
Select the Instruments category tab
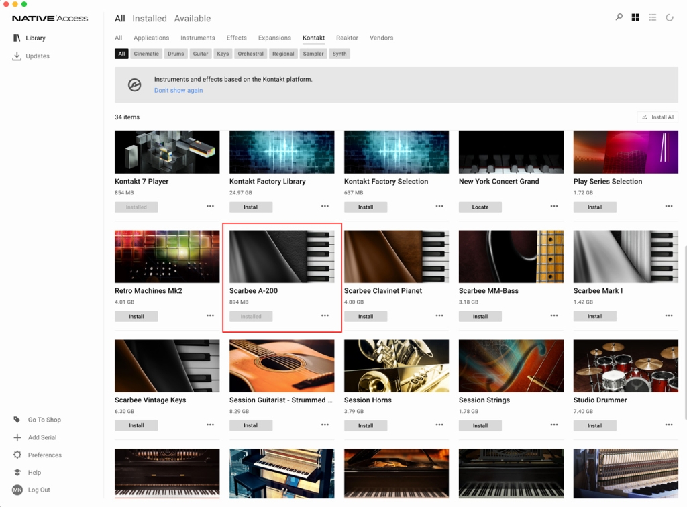point(198,38)
